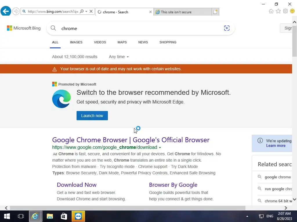Close the 'chrome - Search' tab
The height and width of the screenshot is (222, 297).
pyautogui.click(x=151, y=12)
